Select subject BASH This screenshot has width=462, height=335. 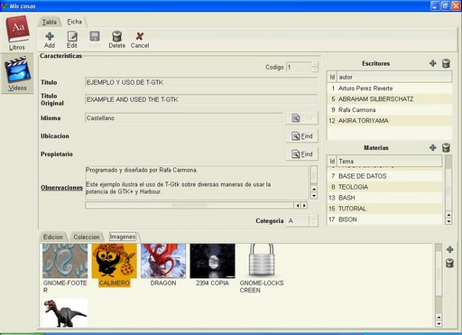pyautogui.click(x=384, y=198)
